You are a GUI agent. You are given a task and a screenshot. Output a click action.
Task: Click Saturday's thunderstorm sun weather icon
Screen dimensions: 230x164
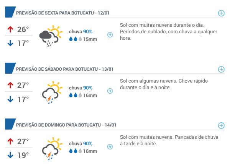tap(52, 92)
